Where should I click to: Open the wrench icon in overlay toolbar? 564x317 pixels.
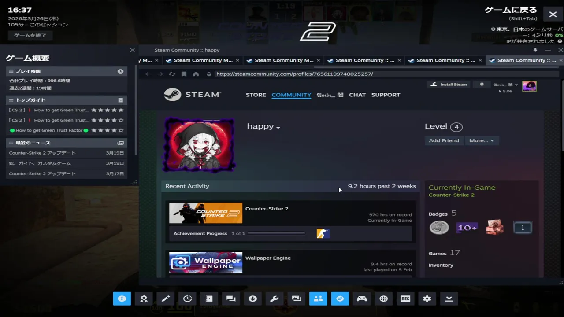click(275, 299)
